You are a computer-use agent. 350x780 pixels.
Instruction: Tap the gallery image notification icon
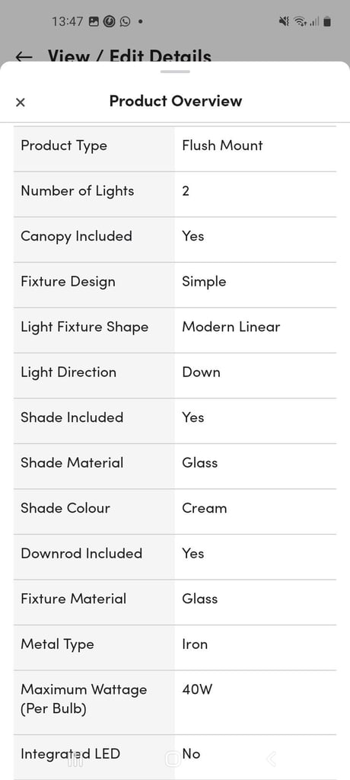tap(94, 21)
